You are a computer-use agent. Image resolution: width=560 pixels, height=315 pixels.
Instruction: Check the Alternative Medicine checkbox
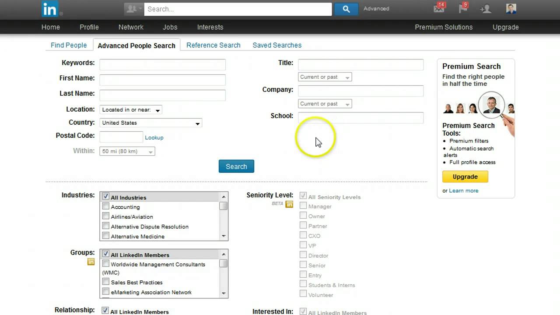click(105, 236)
